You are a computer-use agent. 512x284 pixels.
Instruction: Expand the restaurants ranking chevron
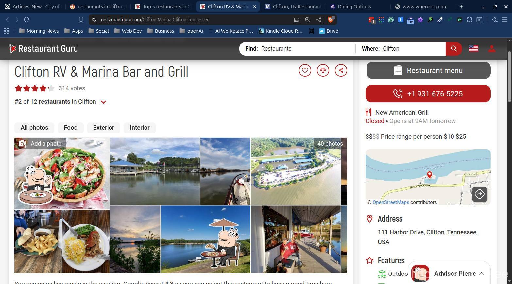tap(103, 102)
